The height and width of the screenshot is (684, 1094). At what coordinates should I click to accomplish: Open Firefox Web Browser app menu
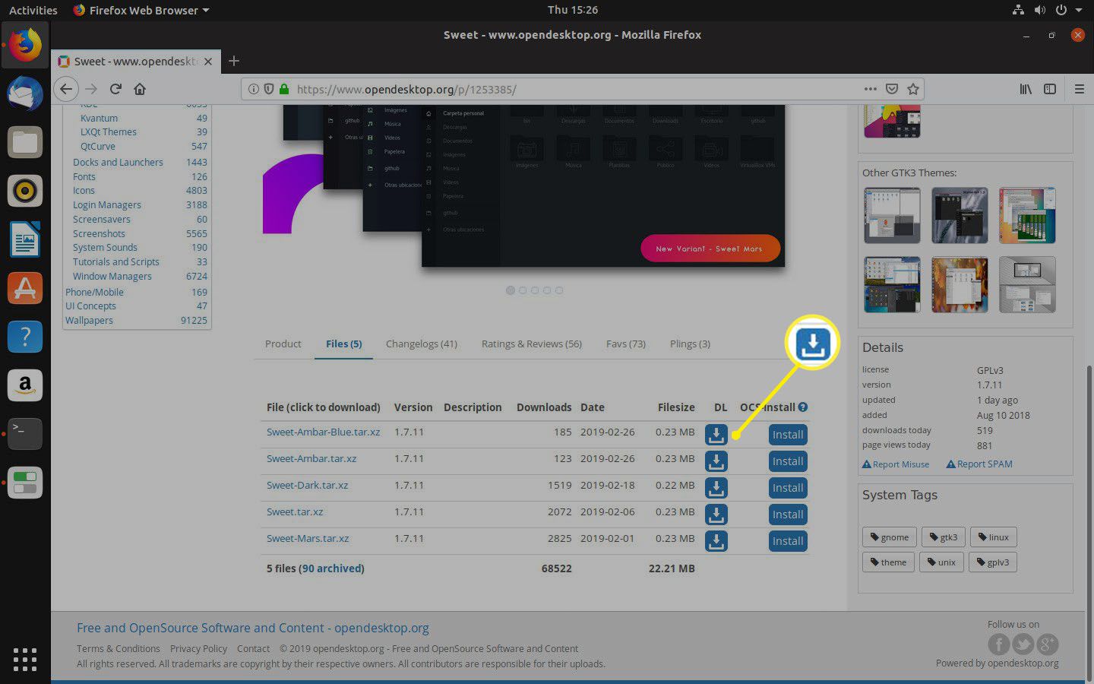point(141,10)
